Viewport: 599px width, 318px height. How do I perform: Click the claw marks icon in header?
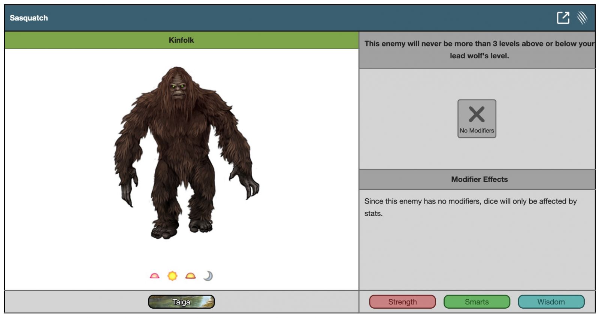click(x=582, y=18)
